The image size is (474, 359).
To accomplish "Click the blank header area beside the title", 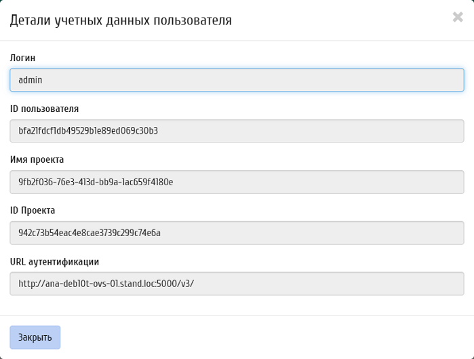I will click(339, 21).
